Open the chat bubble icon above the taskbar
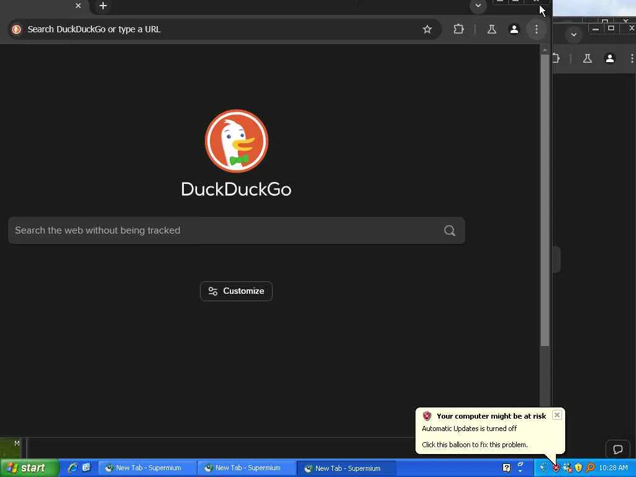 coord(618,450)
